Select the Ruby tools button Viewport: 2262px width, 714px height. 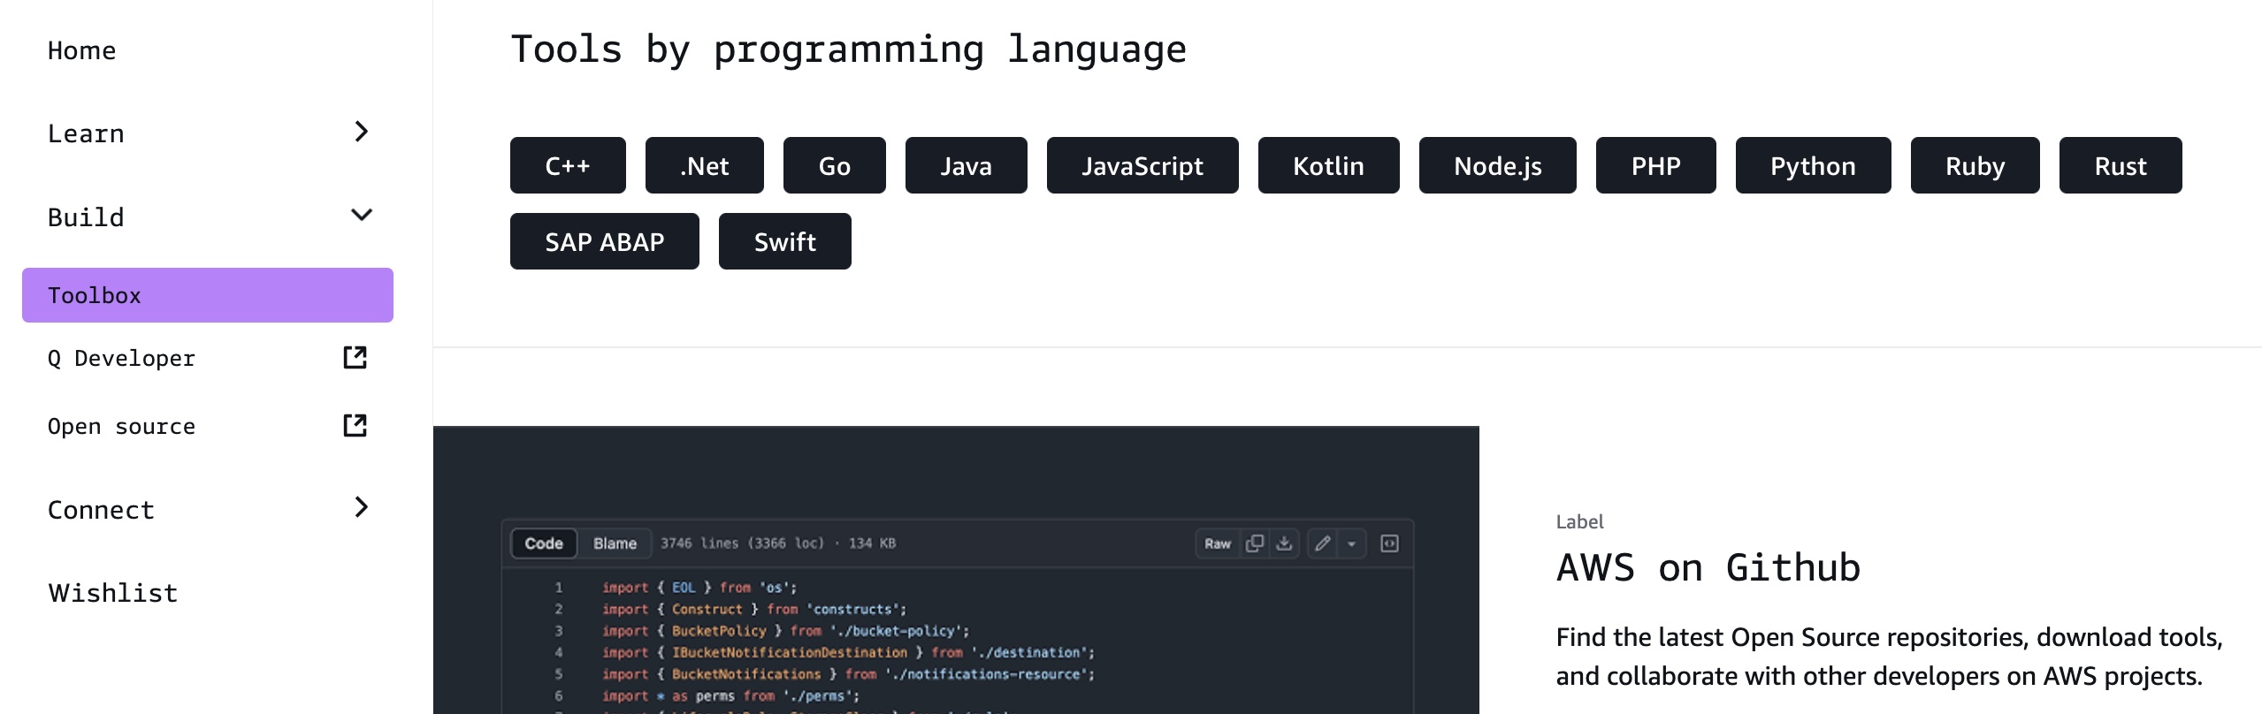click(x=1975, y=165)
